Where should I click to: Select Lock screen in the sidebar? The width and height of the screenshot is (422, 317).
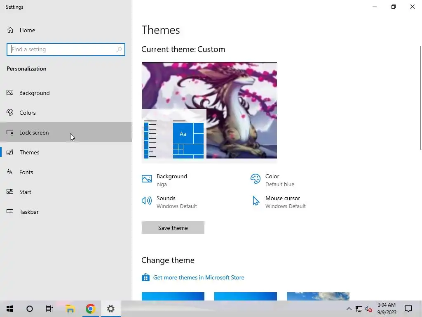[66, 132]
